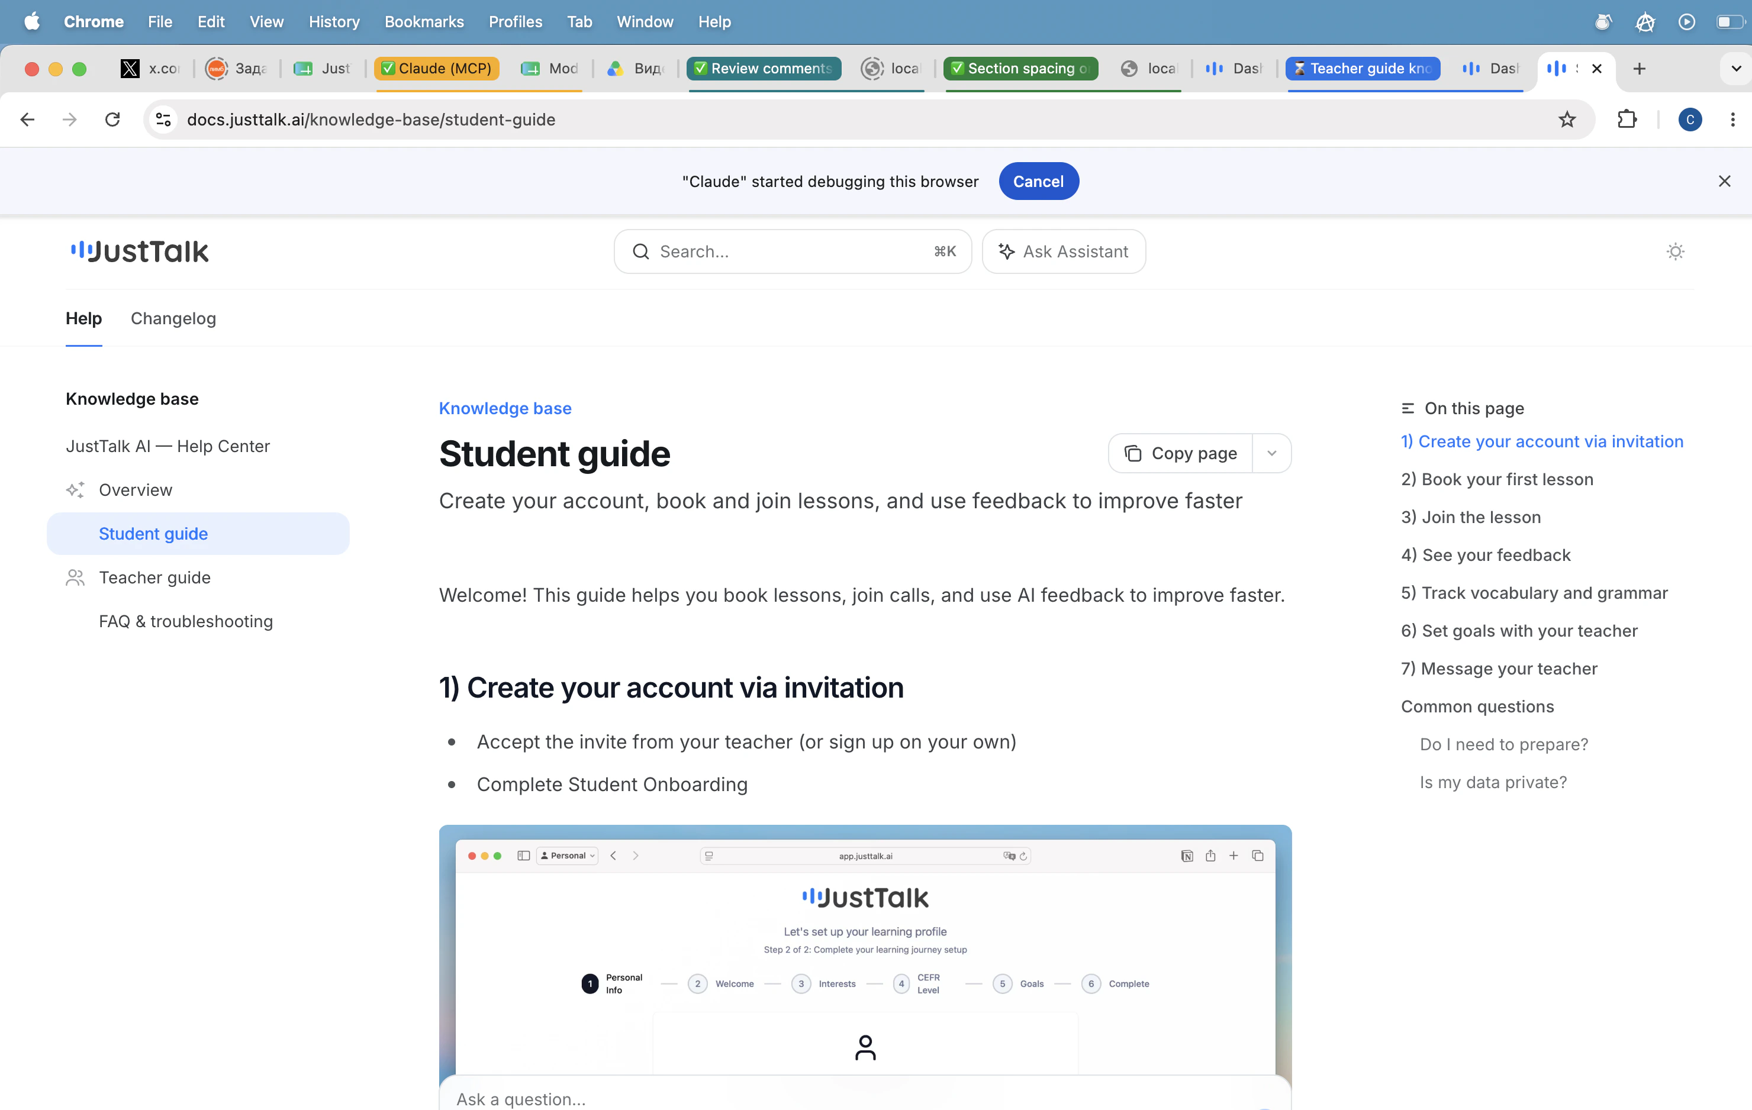The image size is (1752, 1110).
Task: Jump to '6) Set goals with your teacher'
Action: tap(1519, 631)
